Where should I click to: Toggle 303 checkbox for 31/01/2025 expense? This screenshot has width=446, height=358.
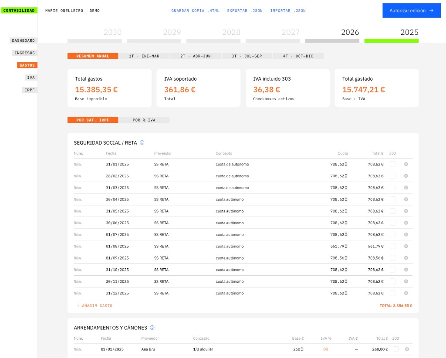coord(392,164)
